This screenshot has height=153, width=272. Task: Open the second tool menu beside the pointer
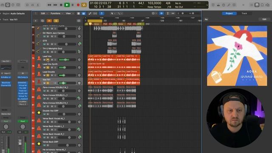119,13
